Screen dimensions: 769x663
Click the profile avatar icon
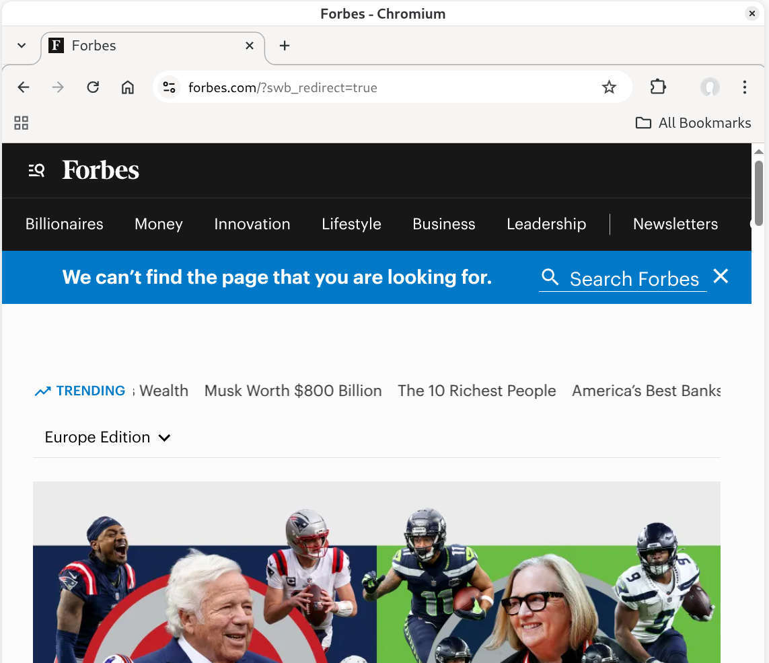pyautogui.click(x=709, y=87)
